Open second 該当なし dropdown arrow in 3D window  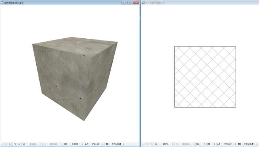tap(61, 144)
